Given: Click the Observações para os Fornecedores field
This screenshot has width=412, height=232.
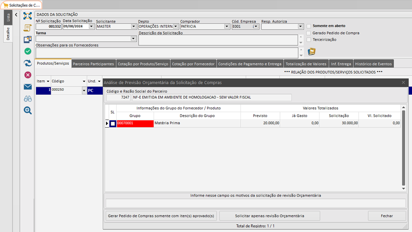Looking at the screenshot, I should point(167,53).
